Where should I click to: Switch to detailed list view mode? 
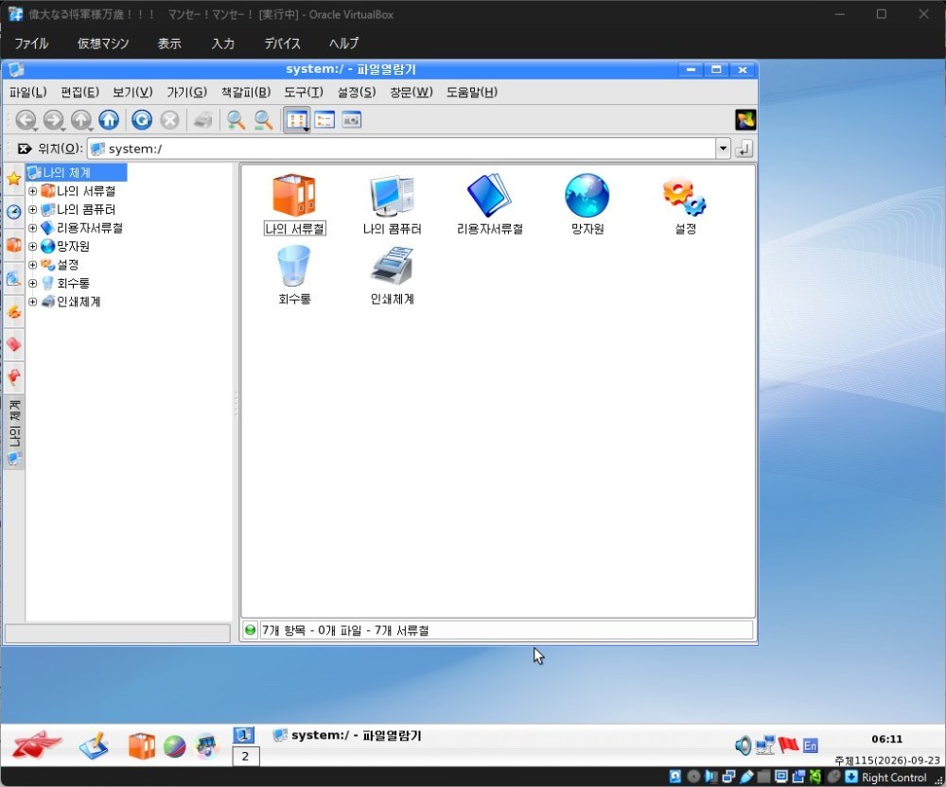pos(324,120)
